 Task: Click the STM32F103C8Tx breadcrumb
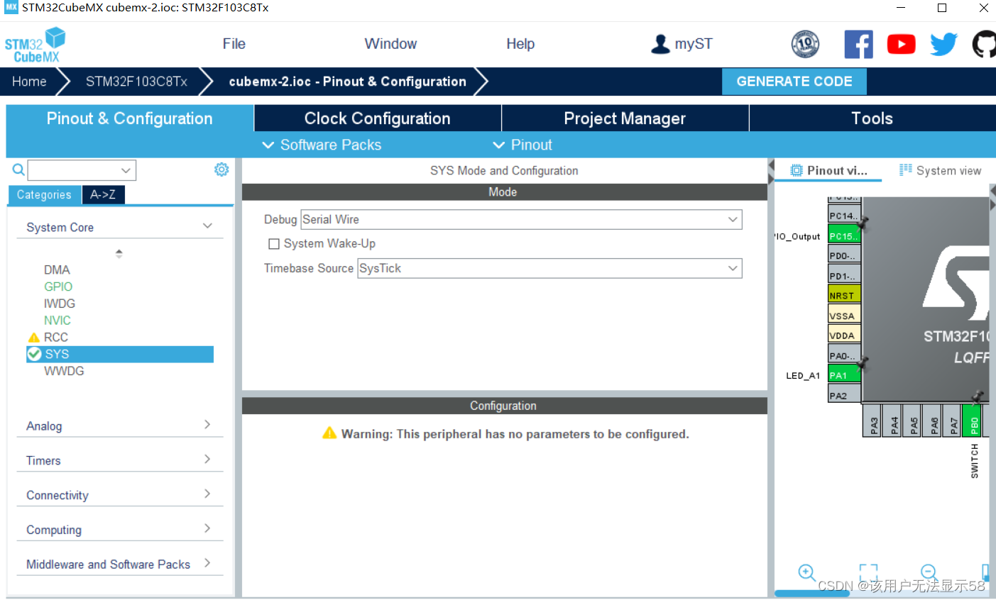point(136,82)
